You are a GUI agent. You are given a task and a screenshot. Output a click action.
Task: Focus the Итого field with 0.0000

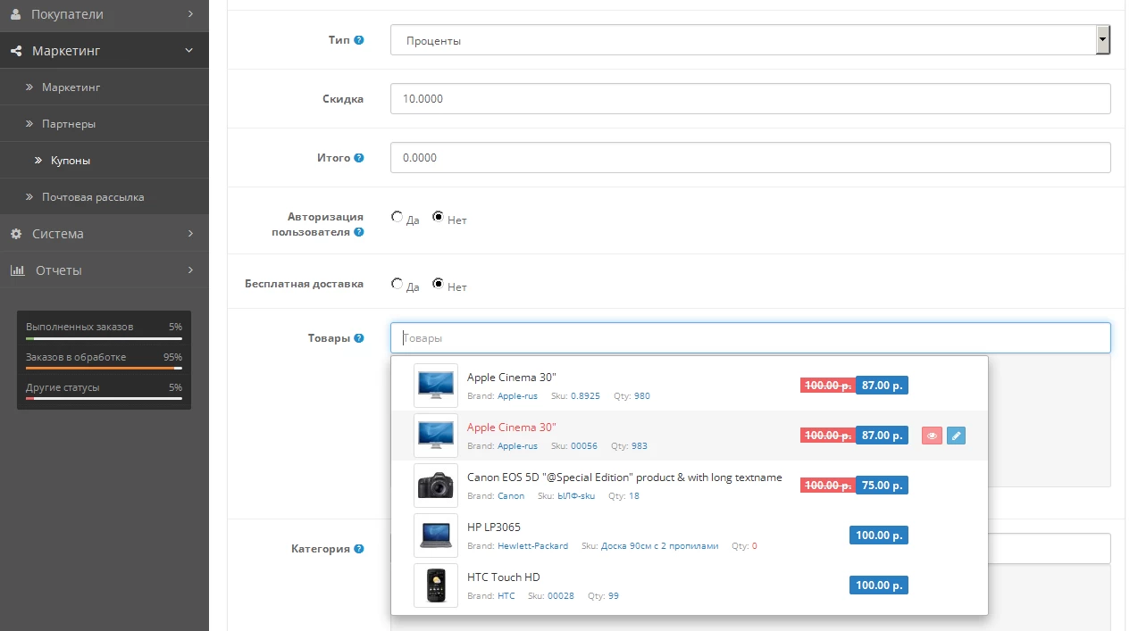[x=750, y=158]
